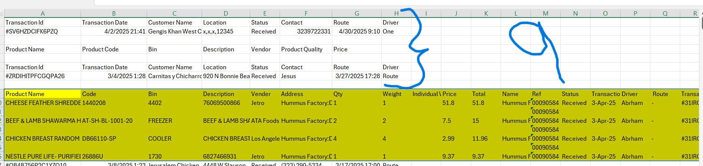Click column header F
Screen dimensions: 703x166
click(x=306, y=13)
